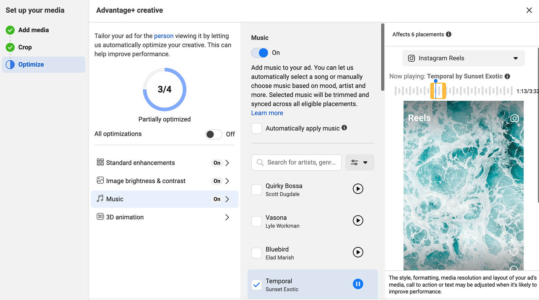Select the Bluebird checkbox
This screenshot has height=300, width=539.
pos(257,253)
